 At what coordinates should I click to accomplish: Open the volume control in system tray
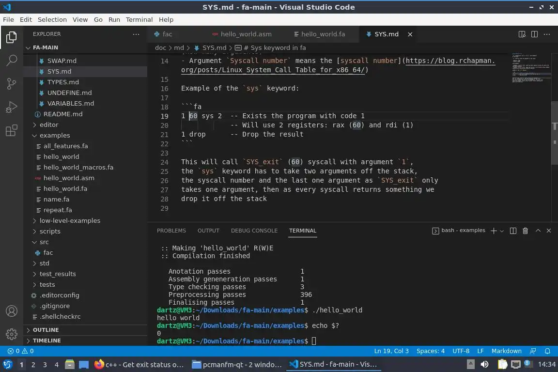tap(484, 364)
